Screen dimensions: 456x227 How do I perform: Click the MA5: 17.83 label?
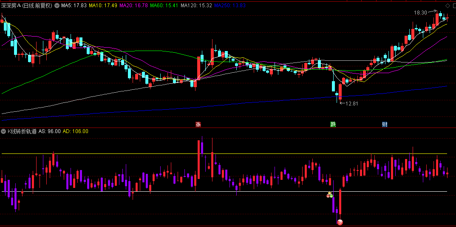74,6
